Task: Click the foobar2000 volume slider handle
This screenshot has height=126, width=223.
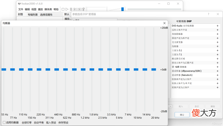Action: point(122,9)
